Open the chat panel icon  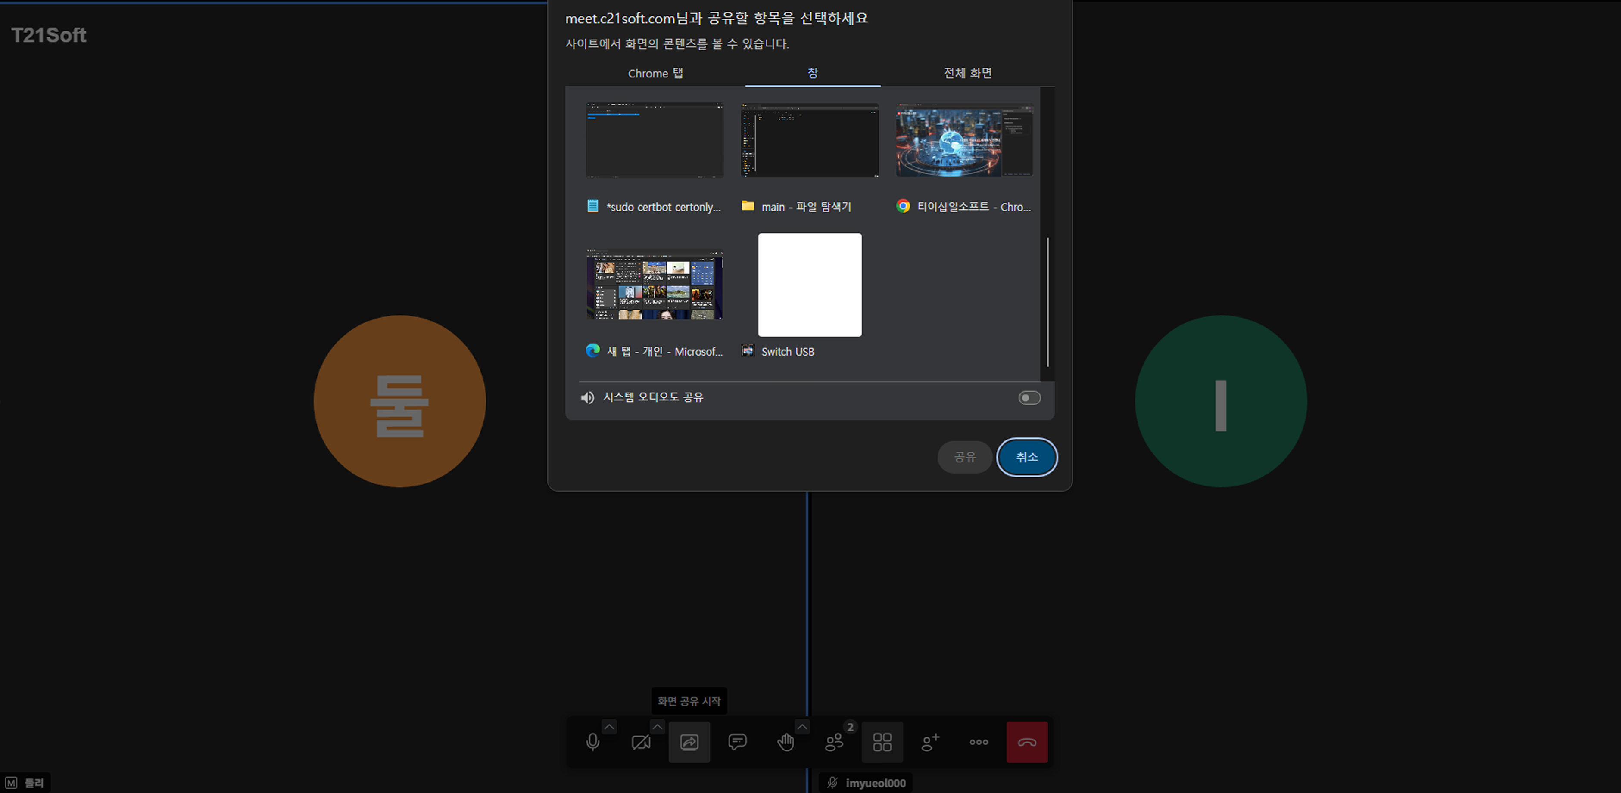[x=737, y=742]
